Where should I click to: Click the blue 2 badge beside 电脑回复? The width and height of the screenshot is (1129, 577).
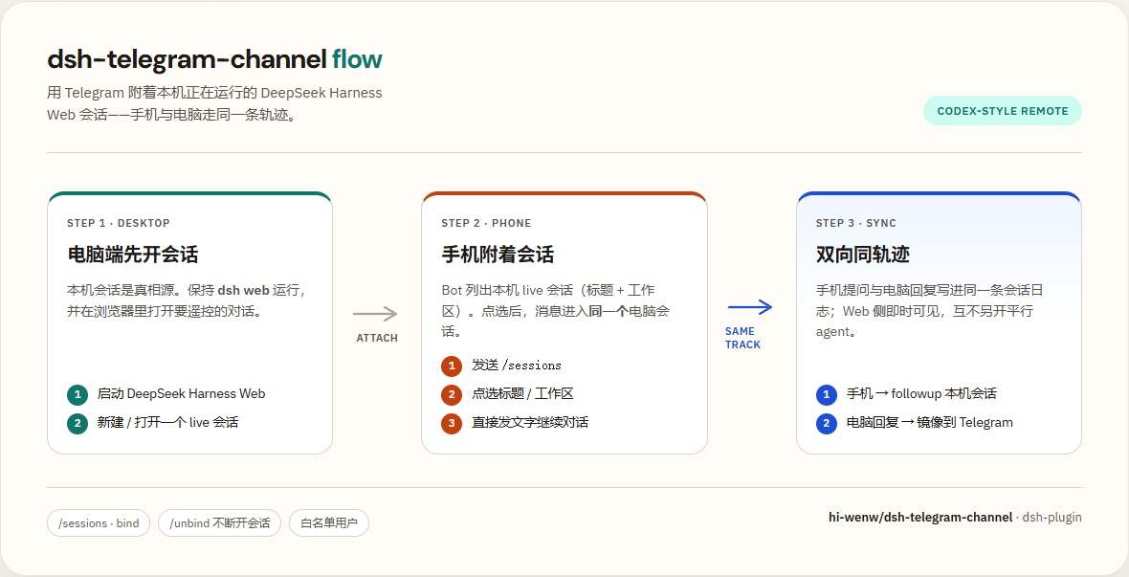(826, 422)
